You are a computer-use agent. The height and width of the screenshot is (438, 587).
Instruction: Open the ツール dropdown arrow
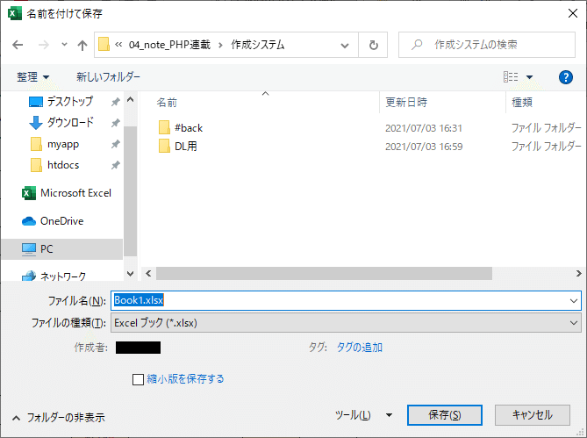[x=389, y=415]
